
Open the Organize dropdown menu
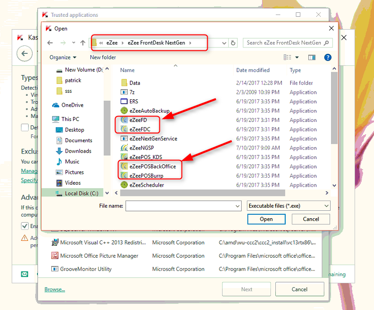point(63,57)
